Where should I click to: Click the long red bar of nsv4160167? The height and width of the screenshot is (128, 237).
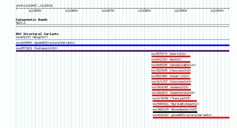(x=191, y=118)
